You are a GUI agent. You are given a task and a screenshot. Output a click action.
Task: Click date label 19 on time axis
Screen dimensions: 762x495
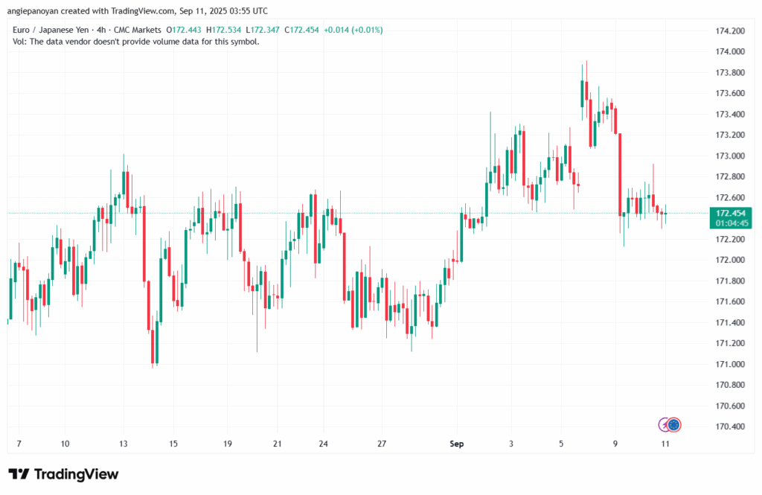point(228,444)
